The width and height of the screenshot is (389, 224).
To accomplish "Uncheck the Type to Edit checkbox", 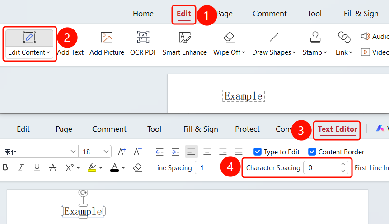I will (x=257, y=152).
